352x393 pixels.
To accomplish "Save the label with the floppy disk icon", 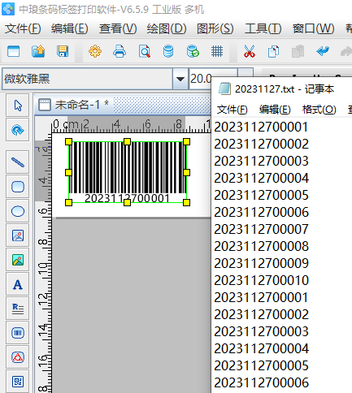I will (63, 51).
